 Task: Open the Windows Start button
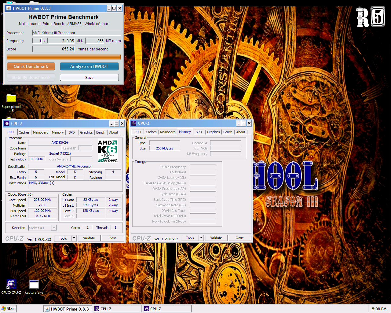(x=9, y=309)
